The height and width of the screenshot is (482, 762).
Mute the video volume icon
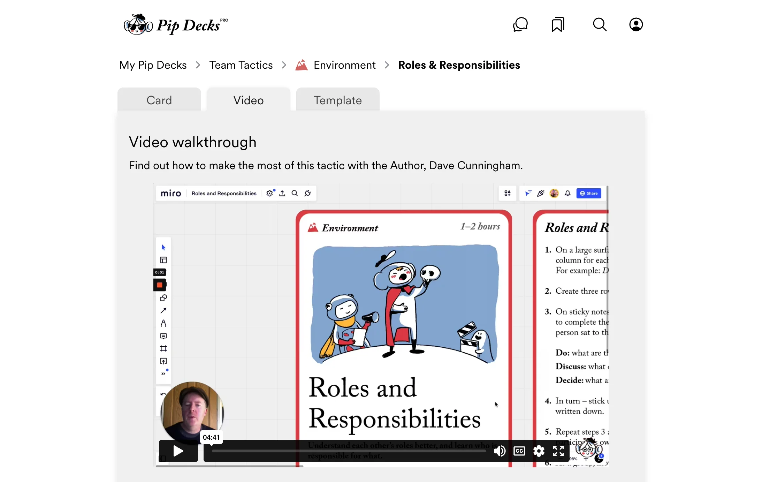(x=500, y=451)
